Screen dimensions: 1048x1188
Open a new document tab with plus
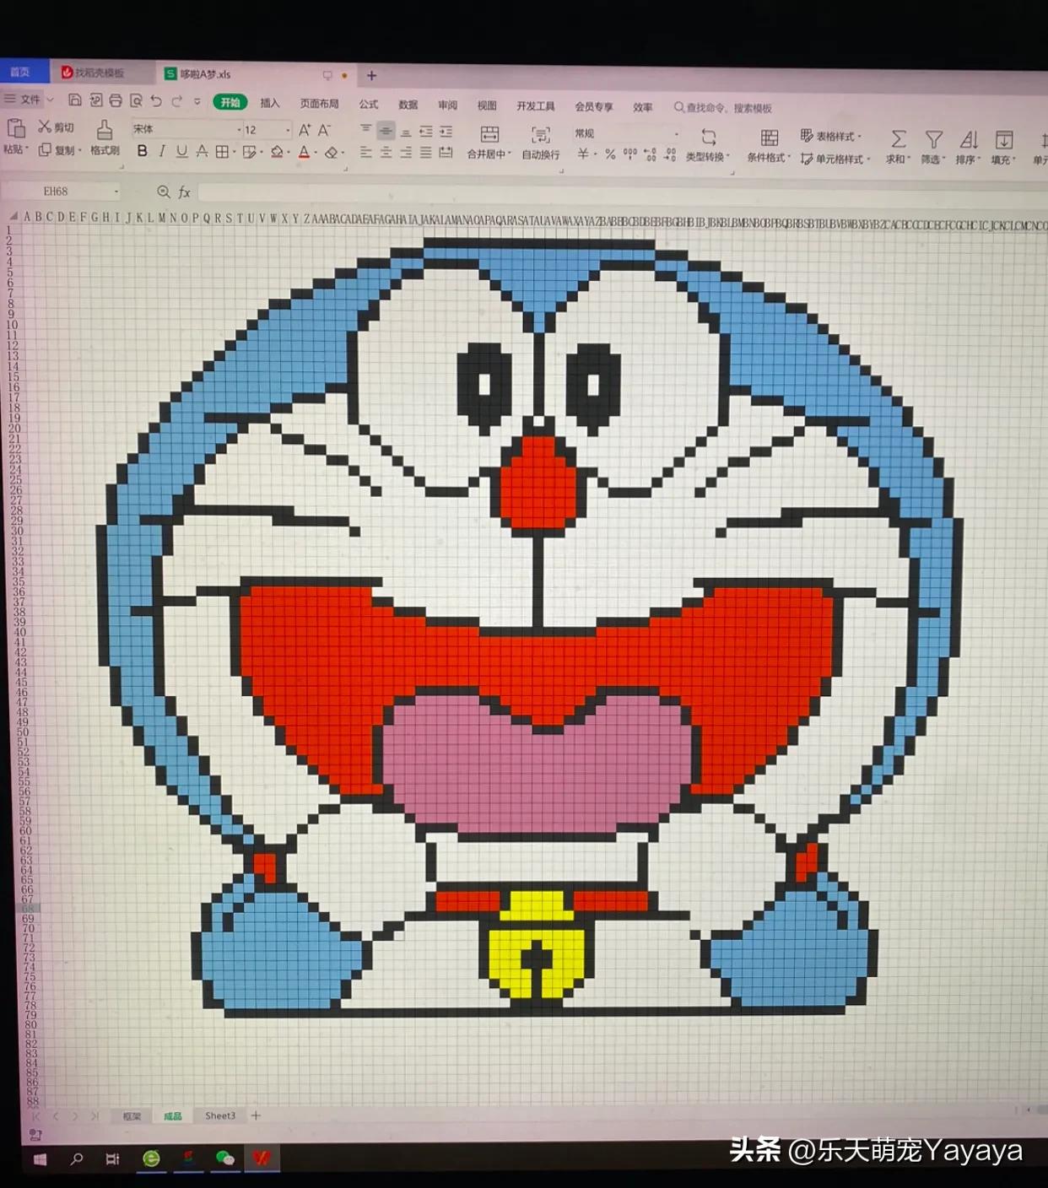371,75
